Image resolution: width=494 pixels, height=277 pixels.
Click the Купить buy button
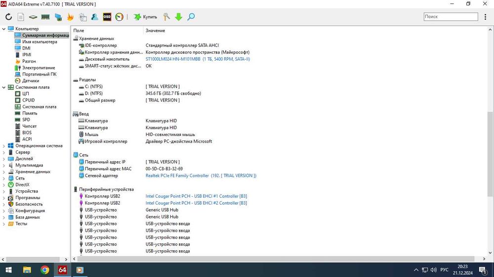click(x=145, y=17)
